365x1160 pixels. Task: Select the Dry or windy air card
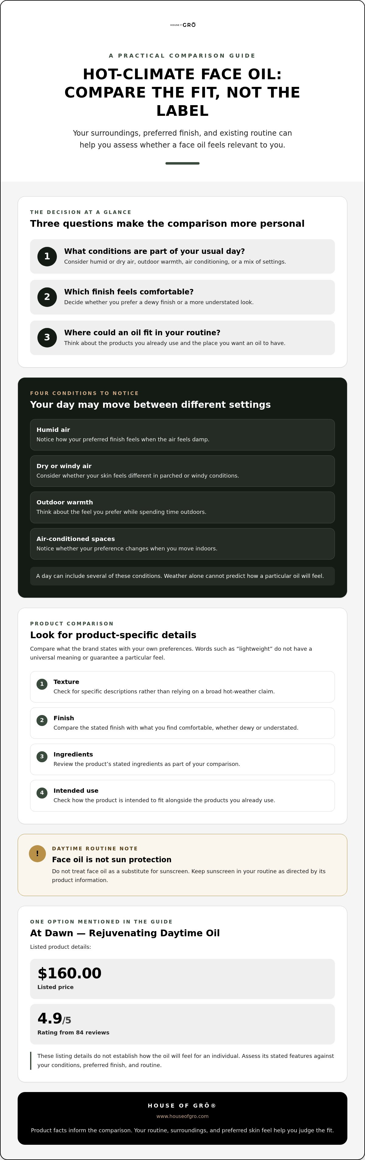182,471
